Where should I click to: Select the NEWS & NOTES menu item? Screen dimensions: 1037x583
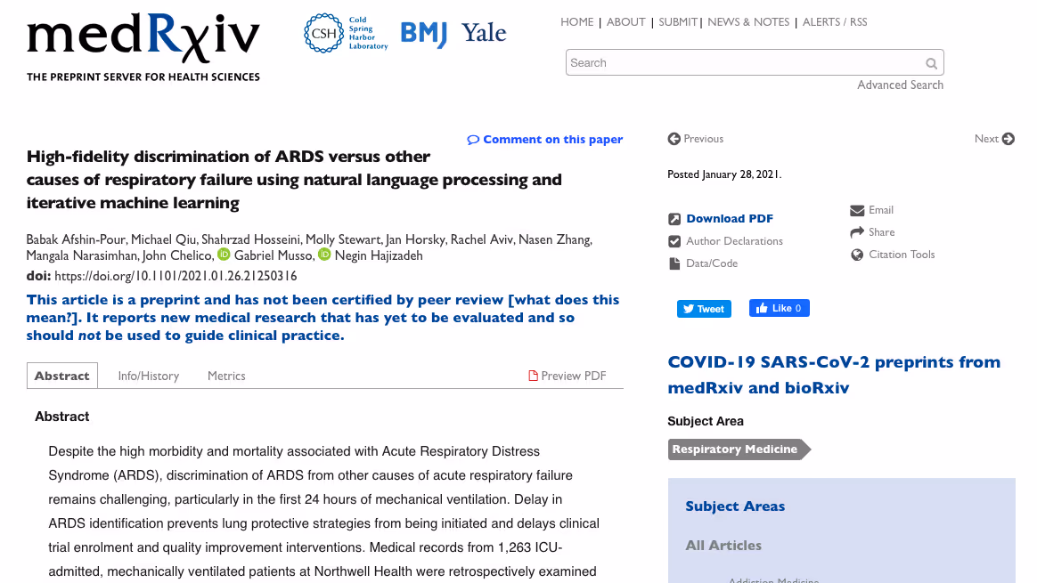tap(748, 21)
